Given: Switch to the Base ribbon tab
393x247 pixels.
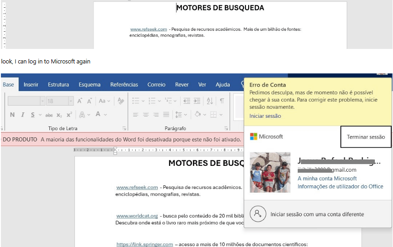Looking at the screenshot, I should tap(8, 85).
